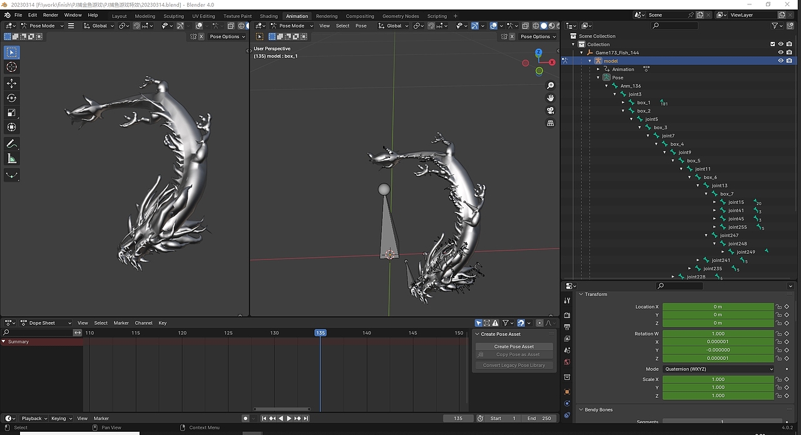Select the Measure tool
Screen dimensions: 801x435
pyautogui.click(x=11, y=159)
